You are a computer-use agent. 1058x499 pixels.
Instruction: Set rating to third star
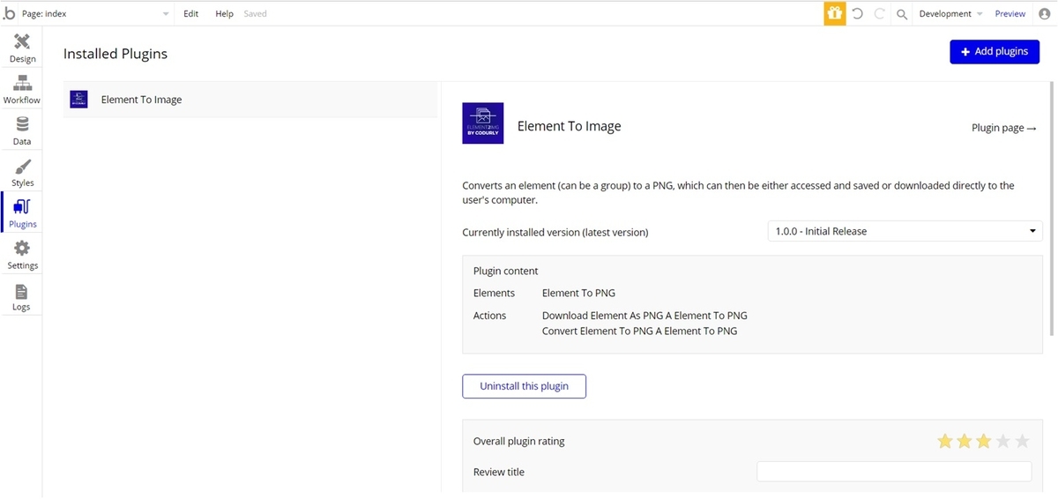pyautogui.click(x=984, y=441)
